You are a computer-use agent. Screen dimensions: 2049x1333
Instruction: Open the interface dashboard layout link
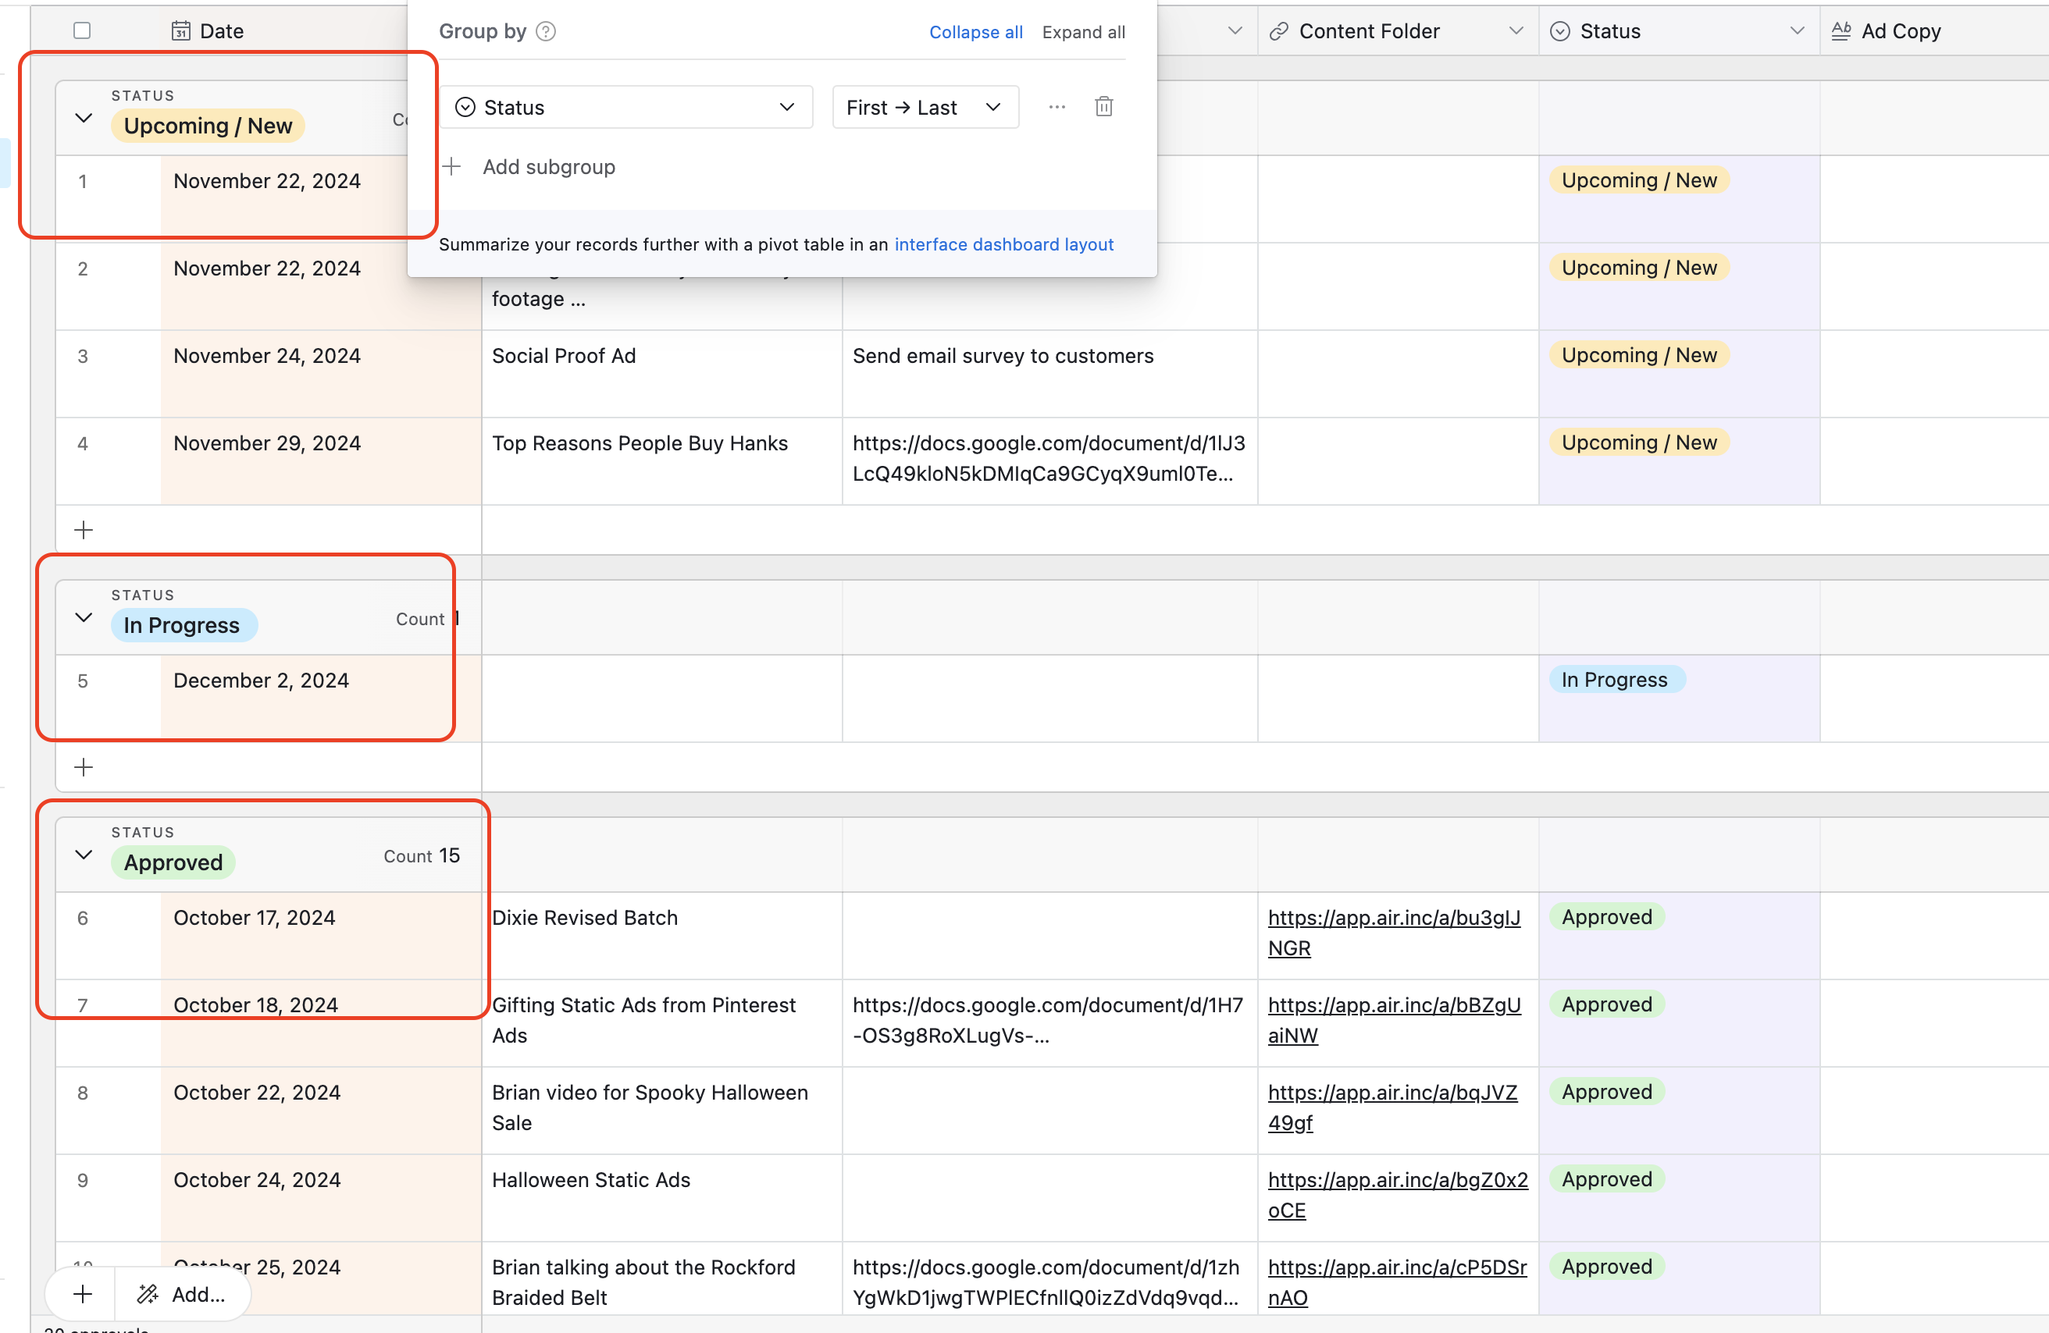click(1004, 244)
